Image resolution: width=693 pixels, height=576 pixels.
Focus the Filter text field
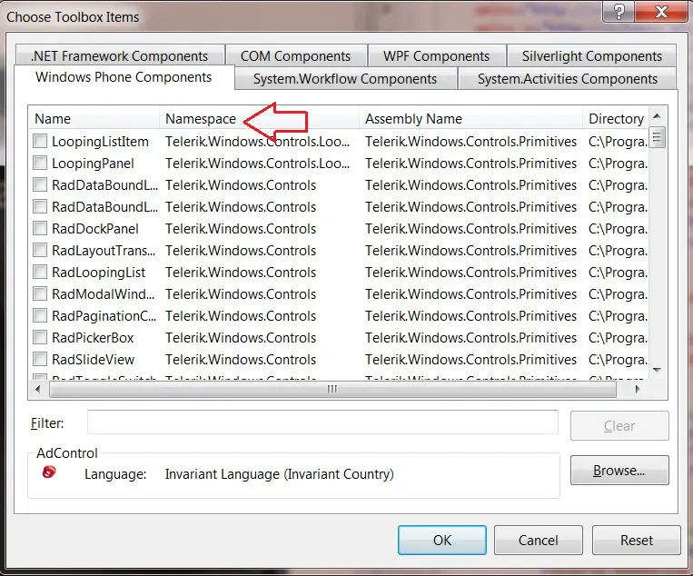click(x=322, y=422)
